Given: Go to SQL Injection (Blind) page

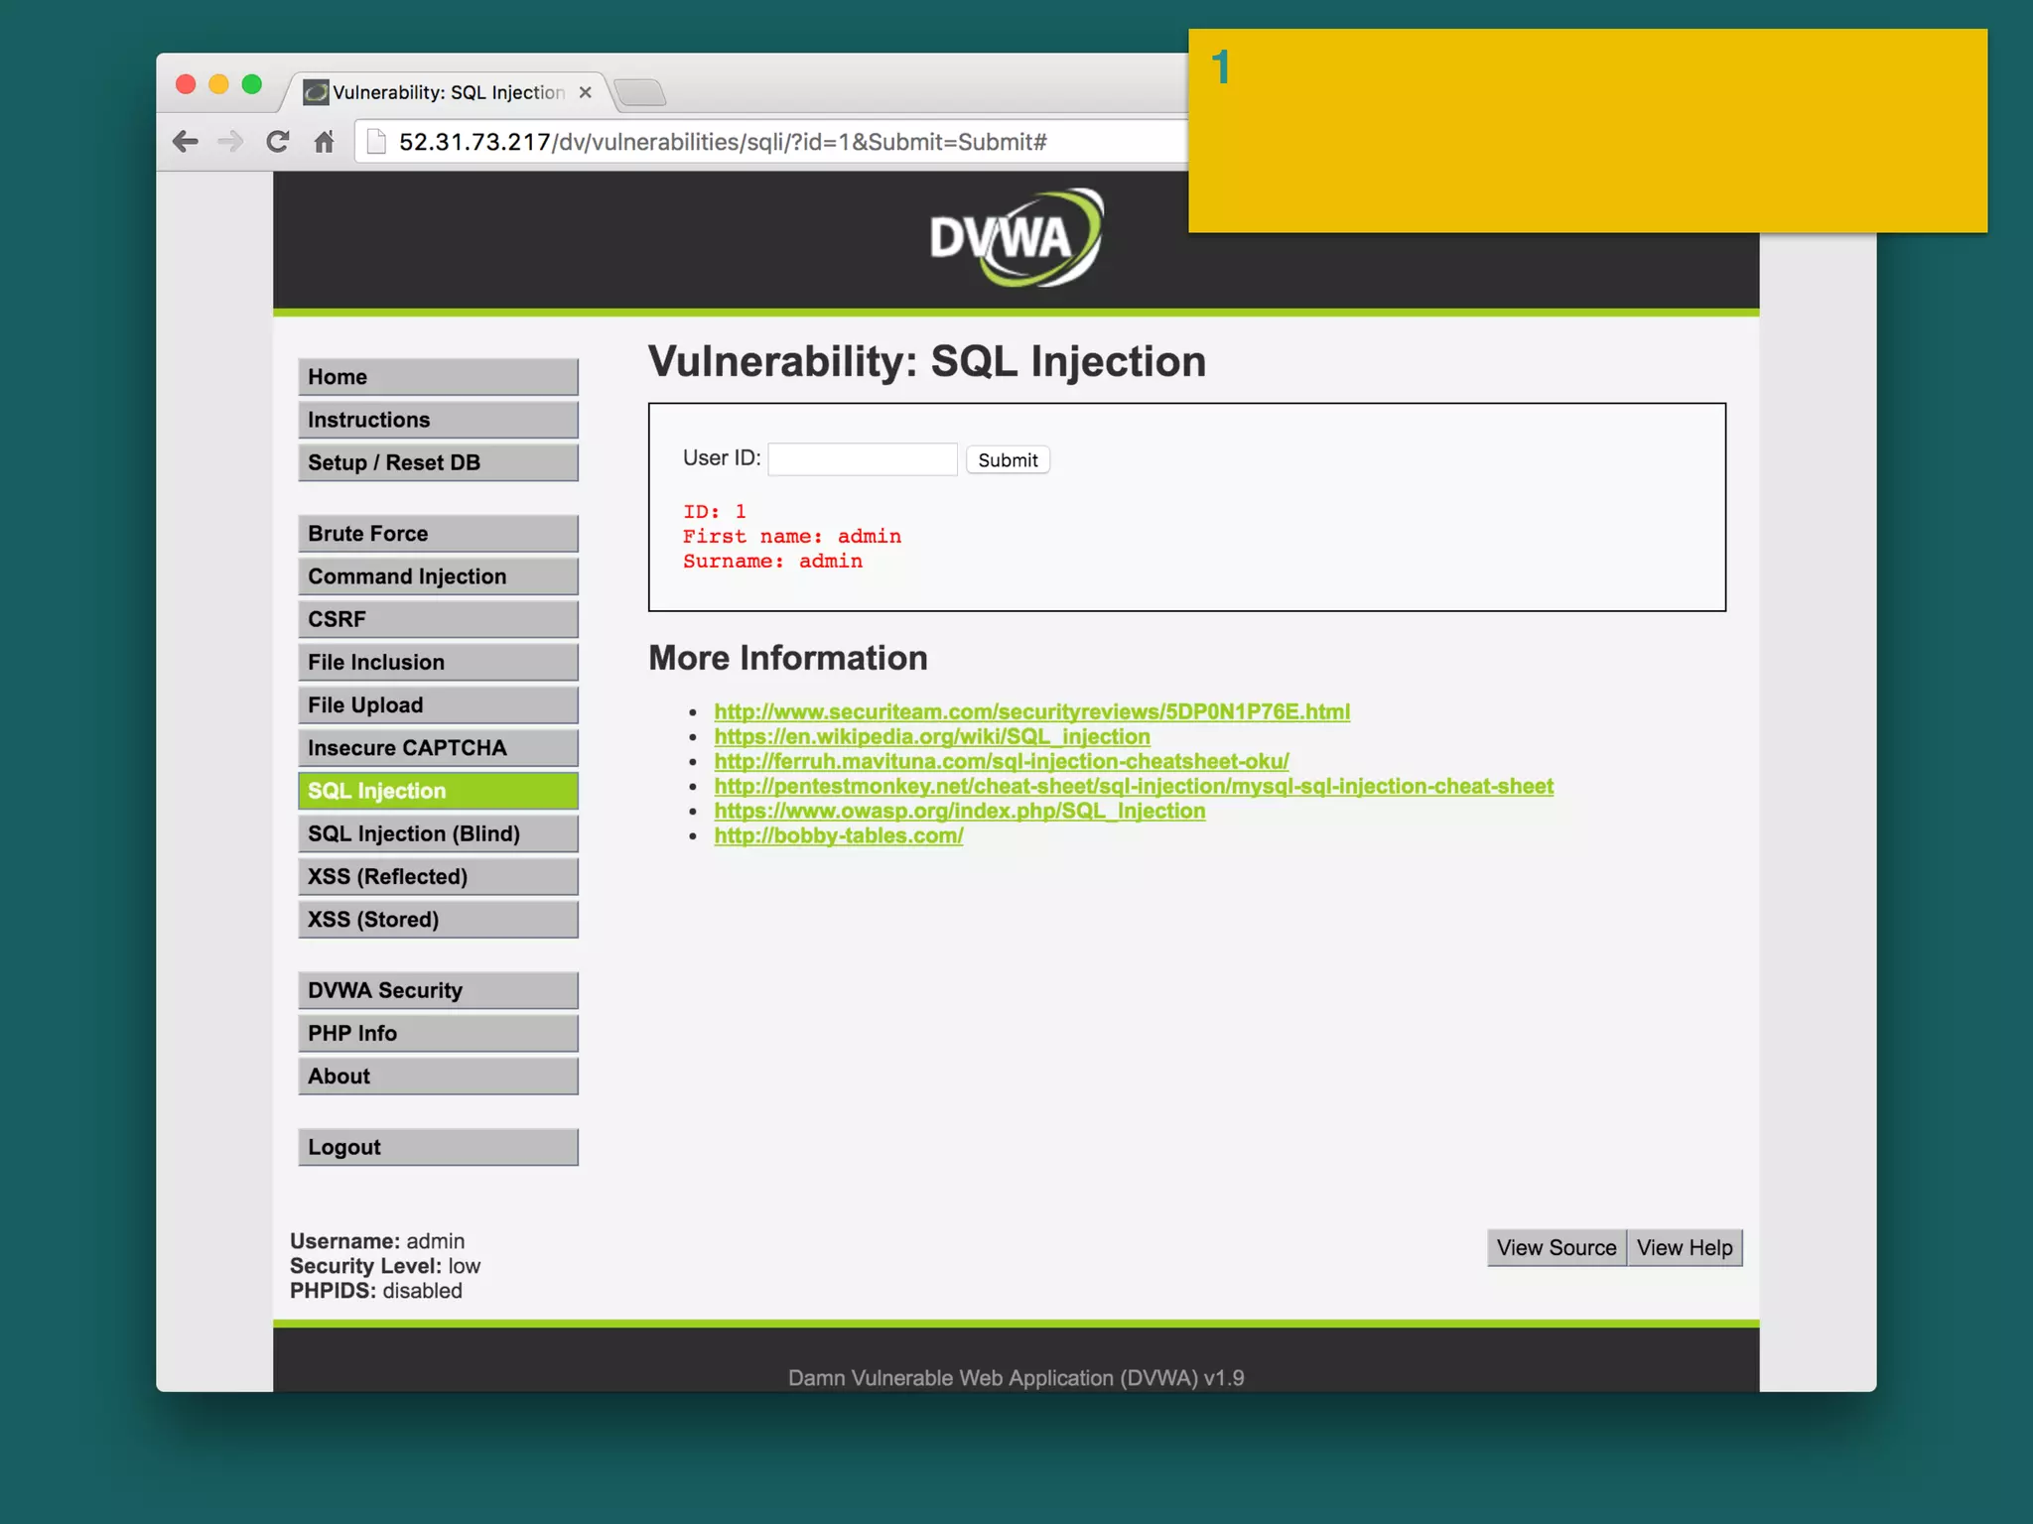Looking at the screenshot, I should 438,833.
